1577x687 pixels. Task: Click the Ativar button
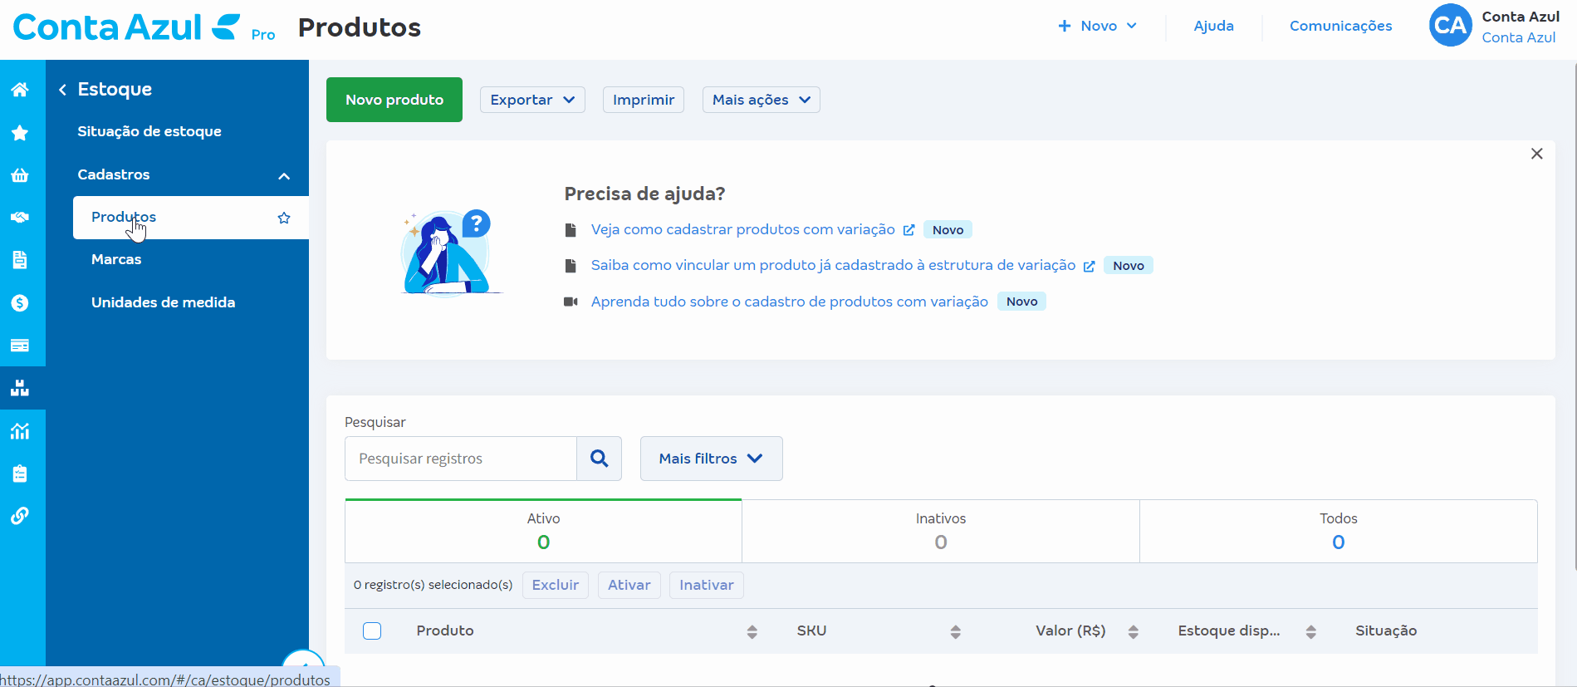629,585
